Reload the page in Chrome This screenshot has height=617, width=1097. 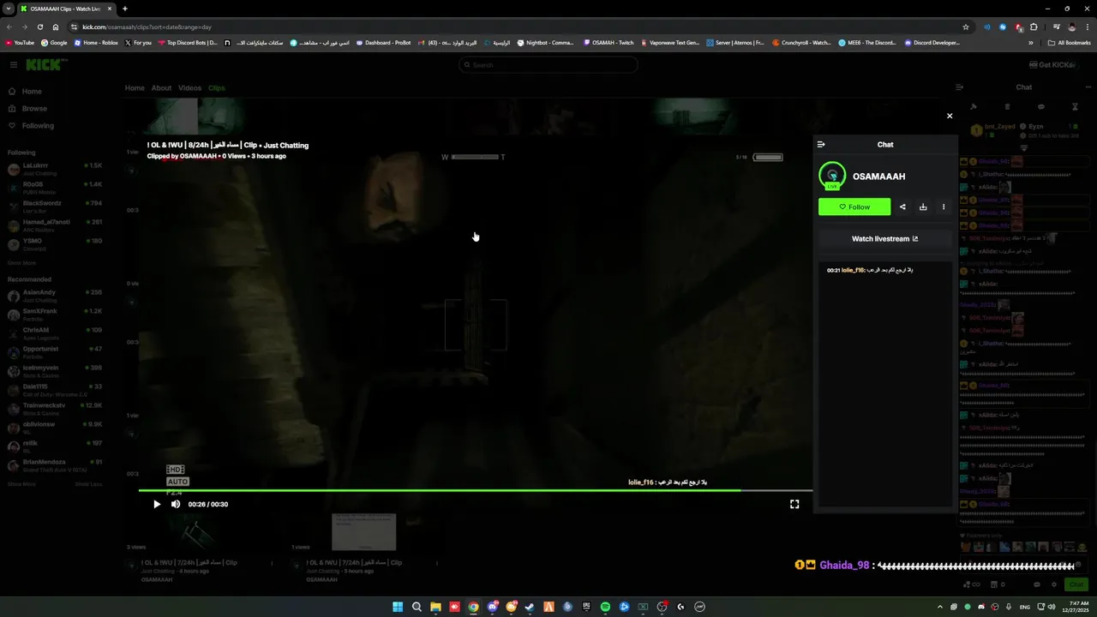click(40, 27)
